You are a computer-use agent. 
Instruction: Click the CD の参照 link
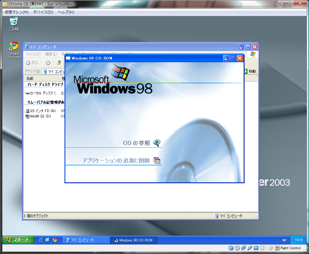[136, 143]
